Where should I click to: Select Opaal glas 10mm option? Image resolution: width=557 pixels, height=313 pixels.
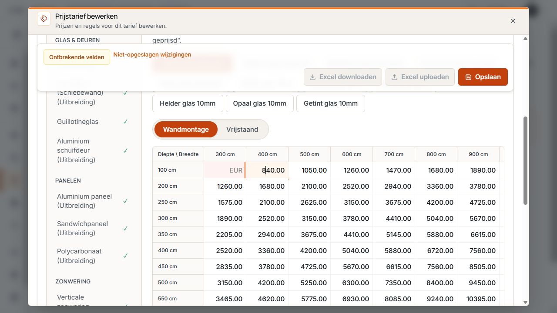(x=260, y=103)
